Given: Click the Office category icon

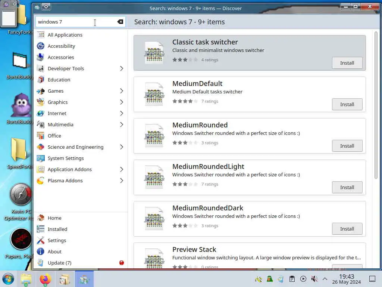Looking at the screenshot, I should 41,136.
